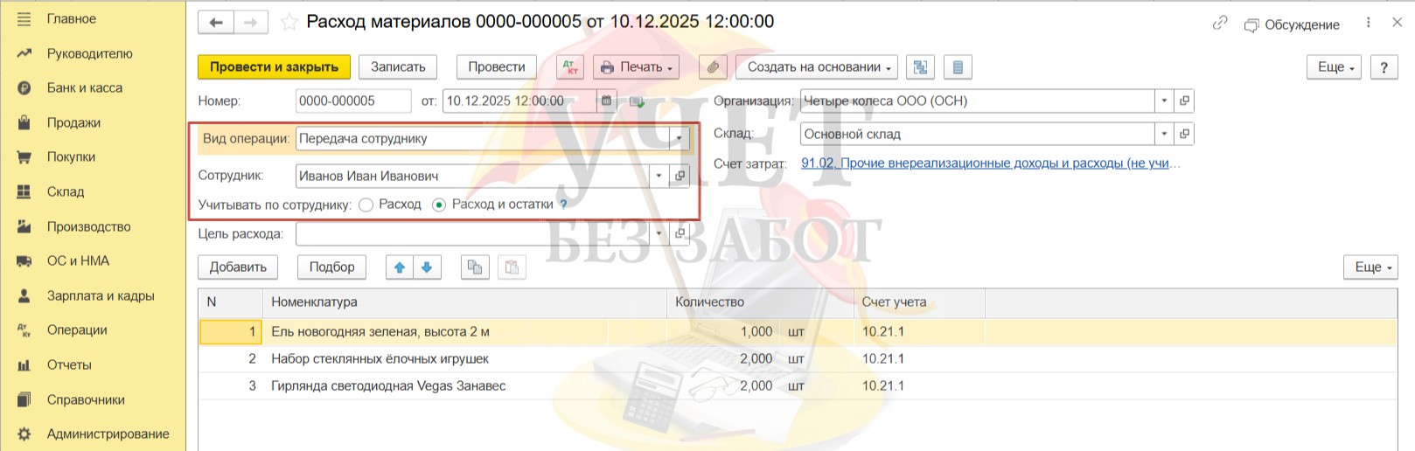This screenshot has height=451, width=1415.
Task: Open the table Еще menu
Action: pyautogui.click(x=1370, y=267)
